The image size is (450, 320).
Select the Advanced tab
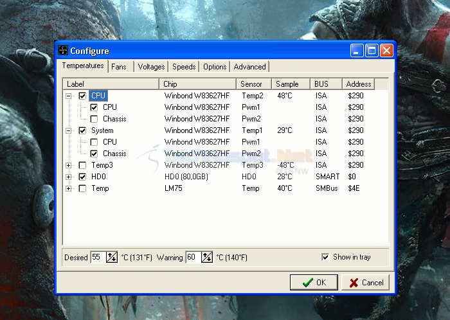click(249, 67)
